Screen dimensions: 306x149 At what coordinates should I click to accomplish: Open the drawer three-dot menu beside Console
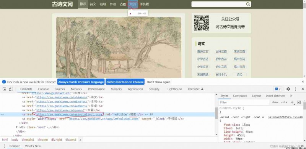[x=4, y=146]
